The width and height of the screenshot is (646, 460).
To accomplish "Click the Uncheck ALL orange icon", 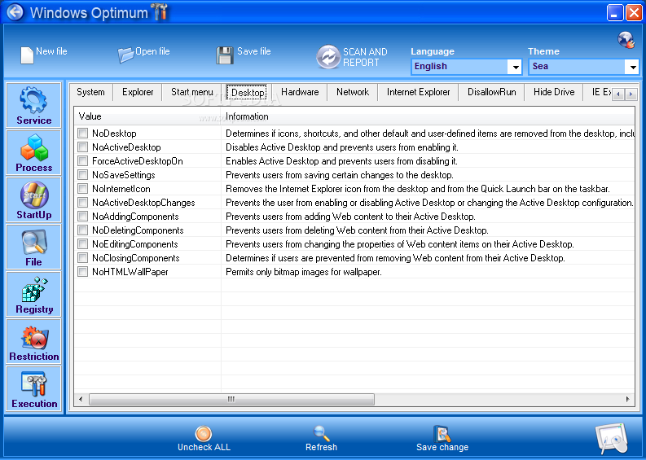I will point(204,433).
